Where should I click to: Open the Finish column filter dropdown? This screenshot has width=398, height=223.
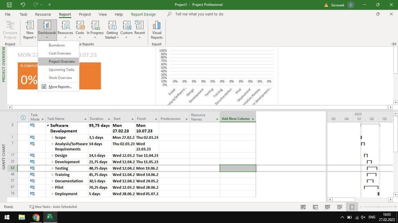point(156,119)
